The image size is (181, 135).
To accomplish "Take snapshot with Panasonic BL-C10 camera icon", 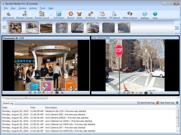I will (57, 92).
